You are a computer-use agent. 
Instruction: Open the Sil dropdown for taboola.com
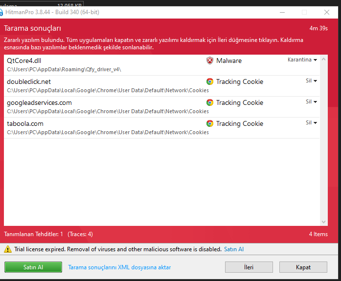tap(312, 123)
